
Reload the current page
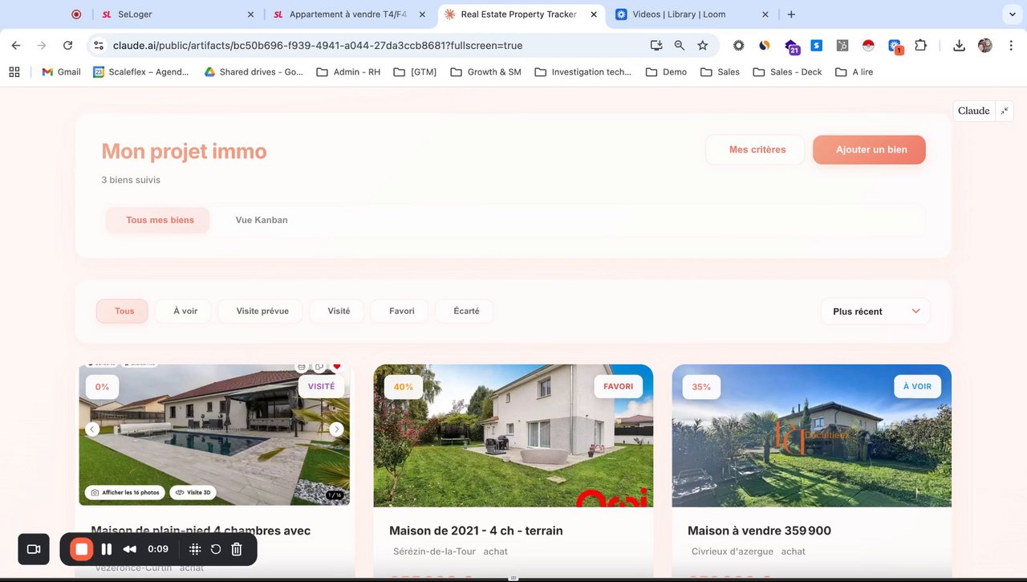67,46
